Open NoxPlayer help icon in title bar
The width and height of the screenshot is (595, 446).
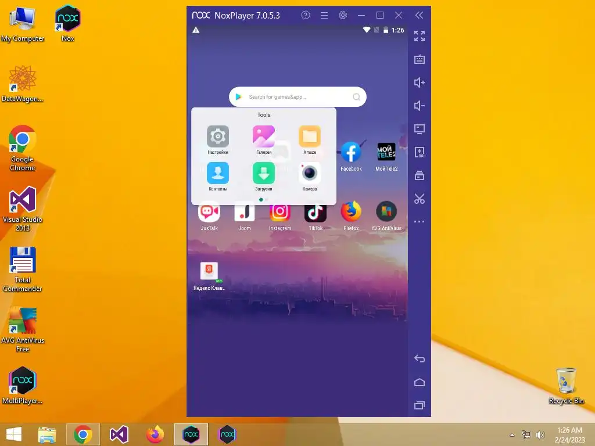[306, 15]
